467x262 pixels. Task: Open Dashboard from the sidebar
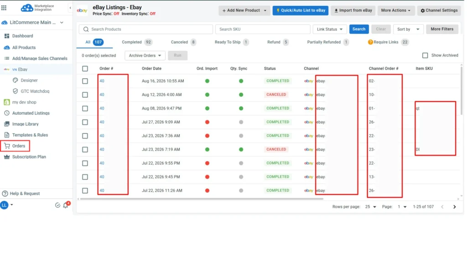click(x=23, y=36)
